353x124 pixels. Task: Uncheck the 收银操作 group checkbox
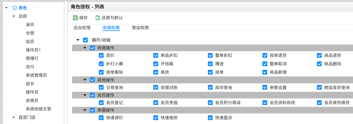tap(92, 48)
